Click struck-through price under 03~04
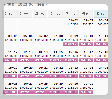112x99 pixels. pyautogui.click(x=102, y=24)
